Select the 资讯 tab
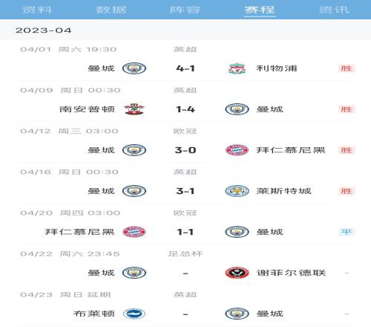Viewport: 371px width, 327px height. [x=334, y=10]
